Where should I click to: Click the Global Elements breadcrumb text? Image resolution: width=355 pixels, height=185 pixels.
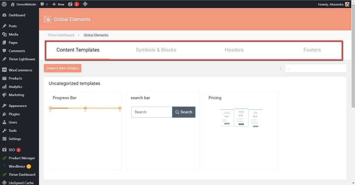[96, 35]
